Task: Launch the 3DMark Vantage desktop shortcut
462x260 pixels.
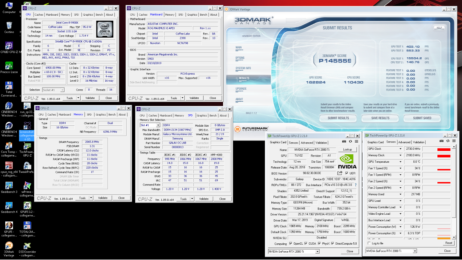Action: coord(9,250)
